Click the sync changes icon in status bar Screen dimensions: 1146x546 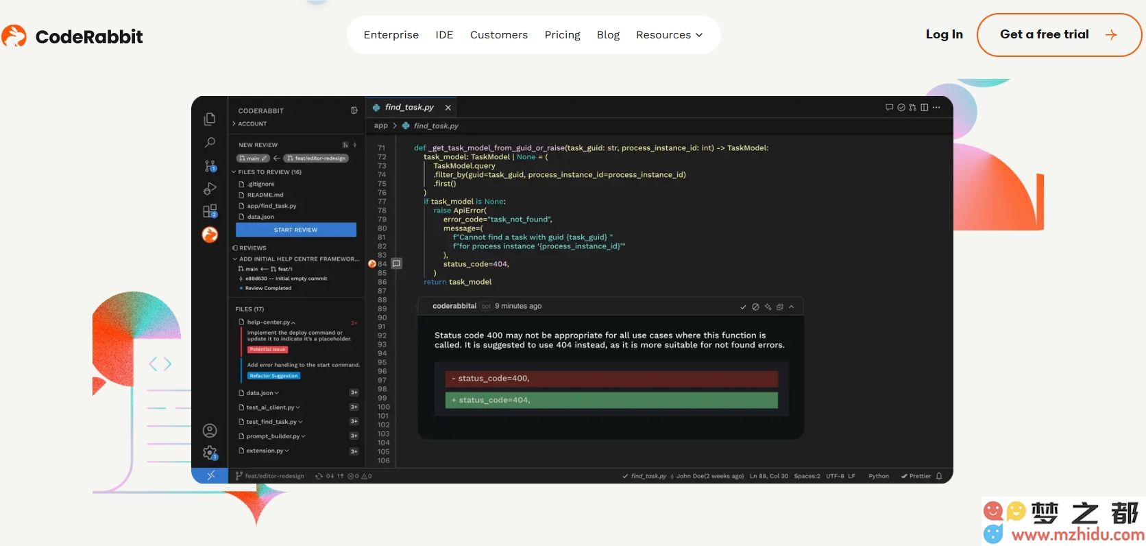[x=319, y=476]
